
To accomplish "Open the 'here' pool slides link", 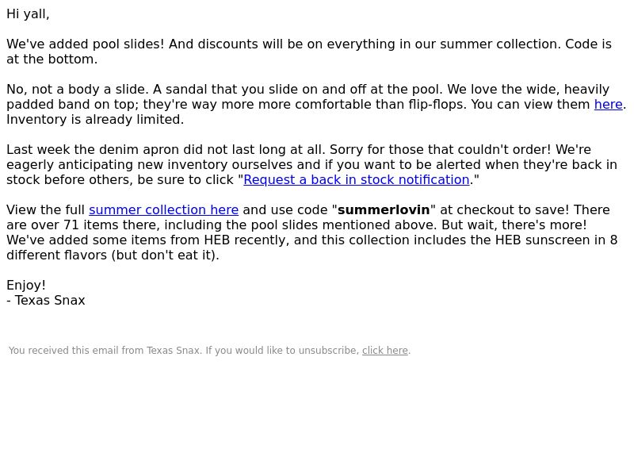I will (608, 105).
